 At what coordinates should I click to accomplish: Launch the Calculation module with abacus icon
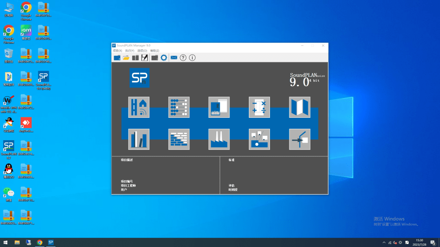click(179, 107)
